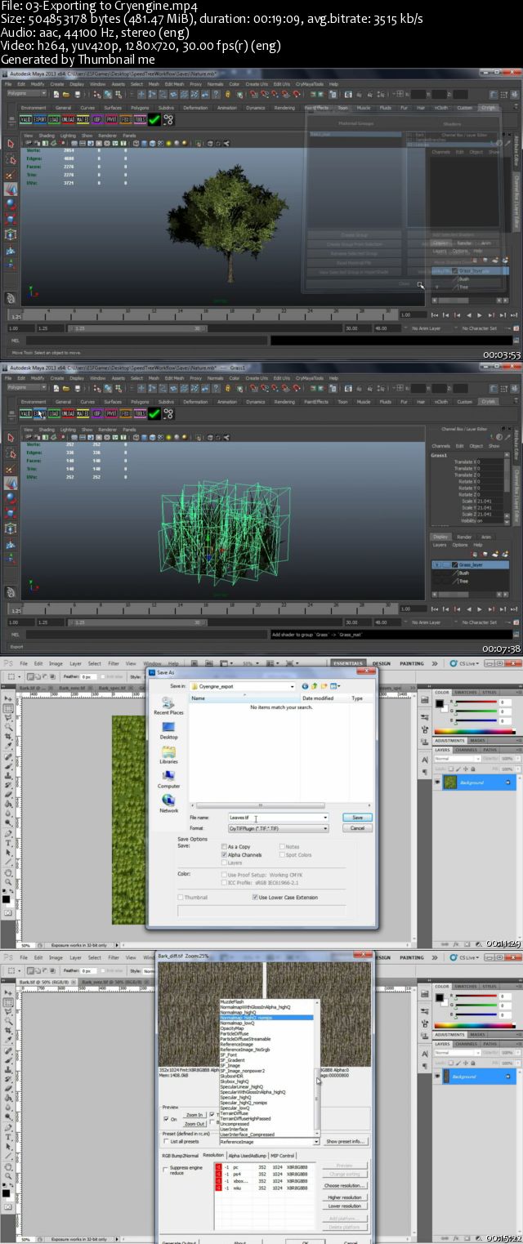523x1244 pixels.
Task: Click the TOOLS shelf icon in the tree frame
Action: [140, 119]
